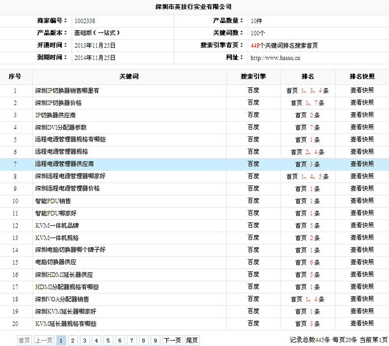View snapshot for 深圳KVM延长器哪家好
The height and width of the screenshot is (346, 389).
click(x=362, y=311)
